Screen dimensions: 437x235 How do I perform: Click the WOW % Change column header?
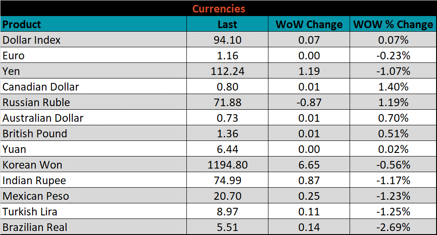click(x=393, y=24)
